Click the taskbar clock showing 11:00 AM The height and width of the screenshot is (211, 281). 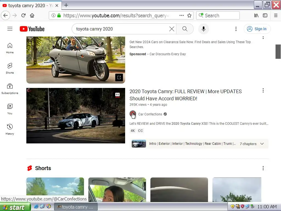point(267,207)
